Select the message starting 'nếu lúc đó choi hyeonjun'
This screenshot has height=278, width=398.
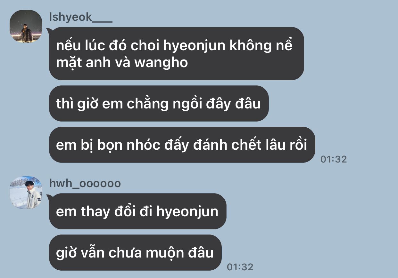point(176,53)
